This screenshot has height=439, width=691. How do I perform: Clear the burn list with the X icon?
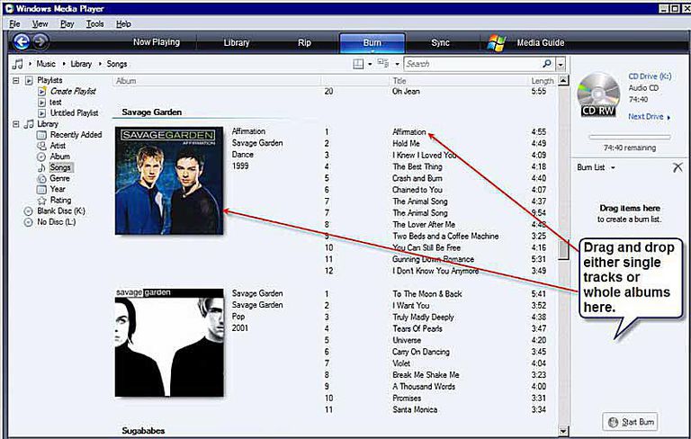point(678,167)
